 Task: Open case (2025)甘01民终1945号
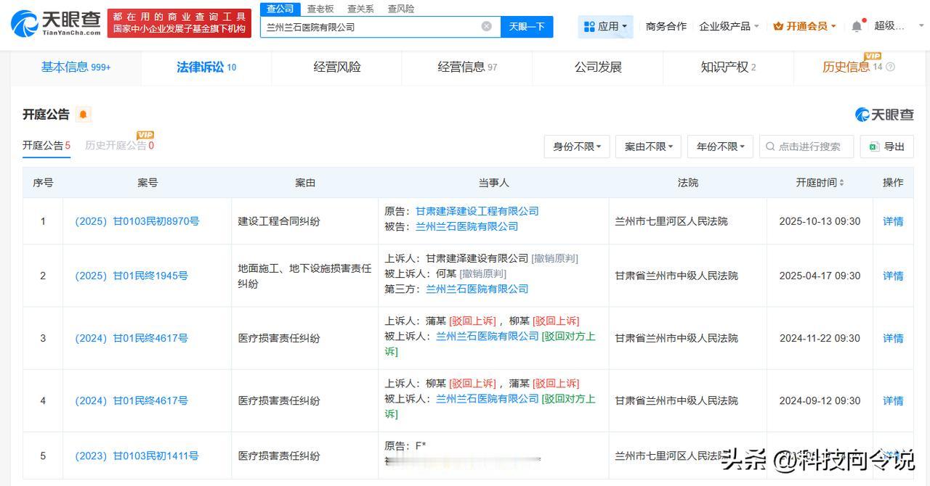tap(132, 276)
